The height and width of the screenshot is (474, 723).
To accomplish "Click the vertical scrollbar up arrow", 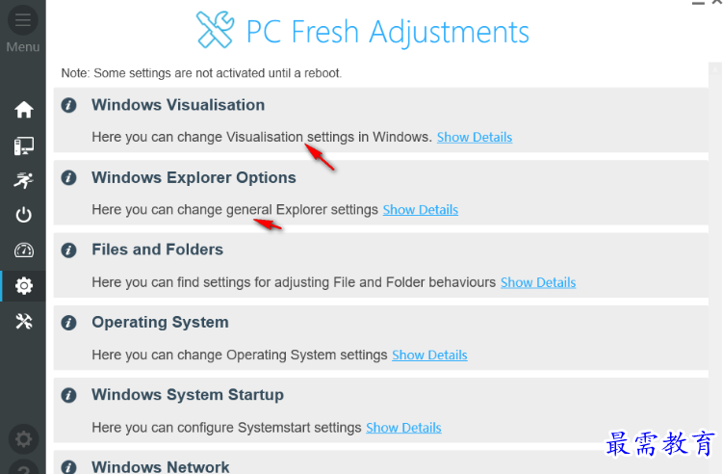I will click(x=715, y=69).
